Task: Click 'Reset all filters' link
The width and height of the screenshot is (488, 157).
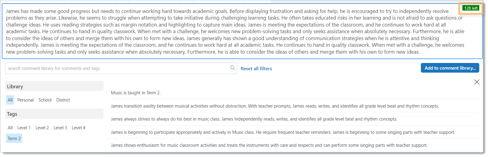Action: [x=256, y=69]
